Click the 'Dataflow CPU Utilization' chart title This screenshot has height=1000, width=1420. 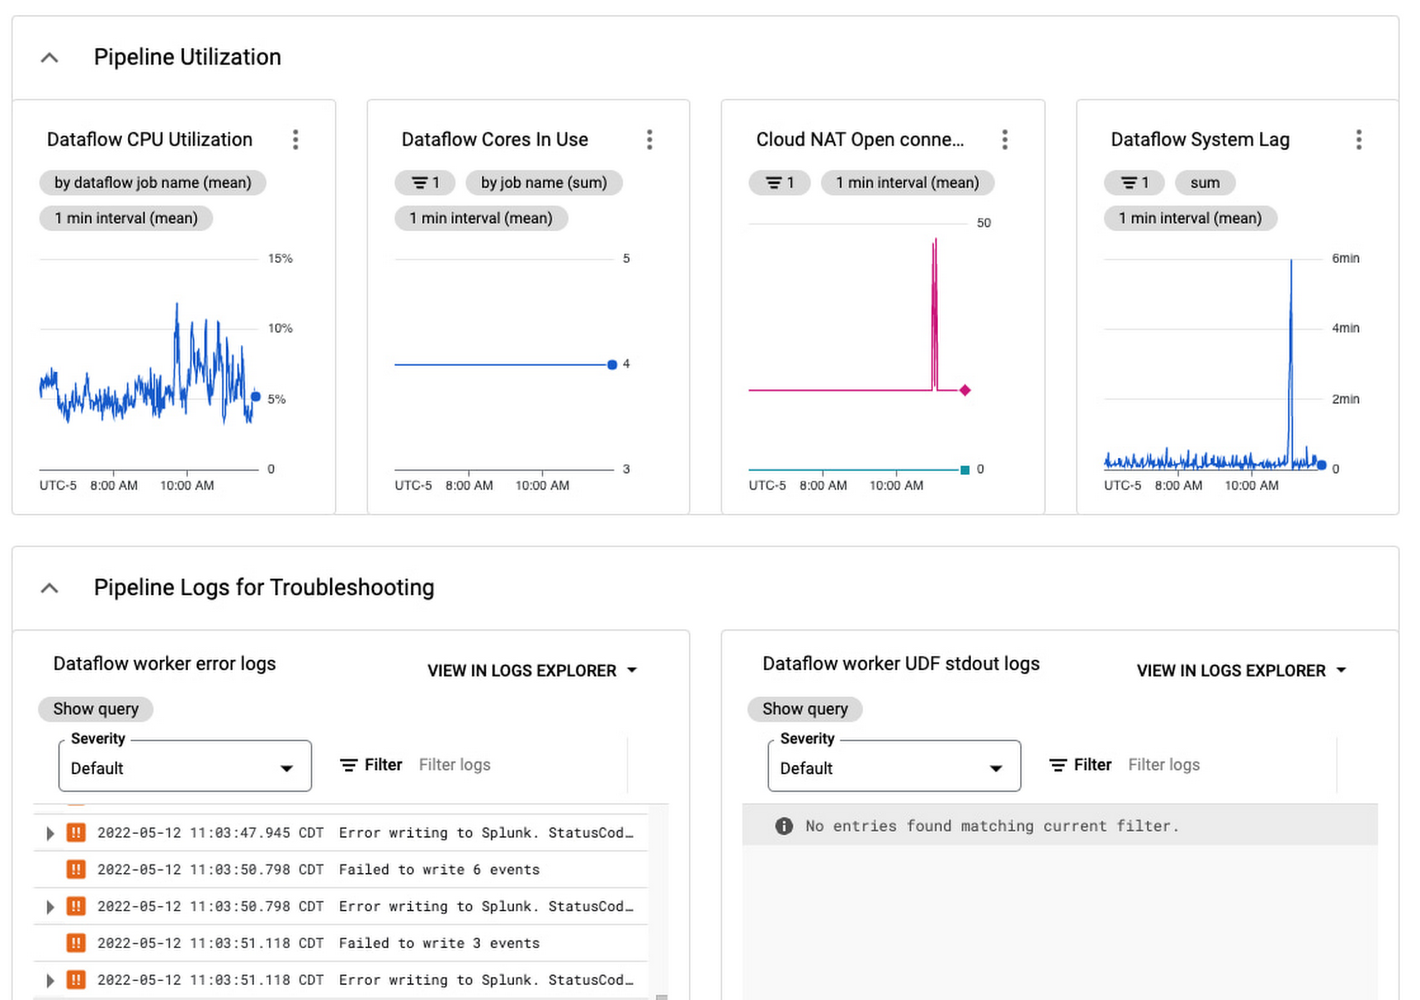tap(150, 140)
